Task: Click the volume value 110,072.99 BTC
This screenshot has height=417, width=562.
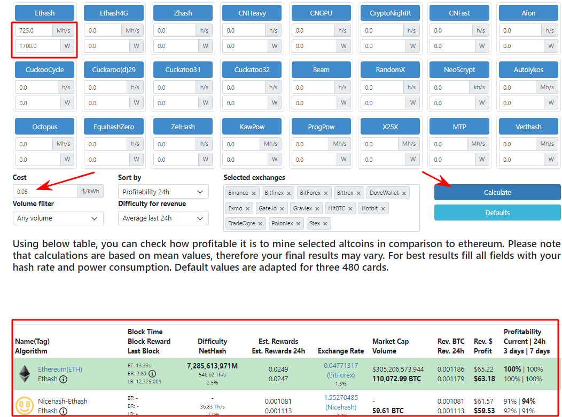Action: [x=396, y=379]
